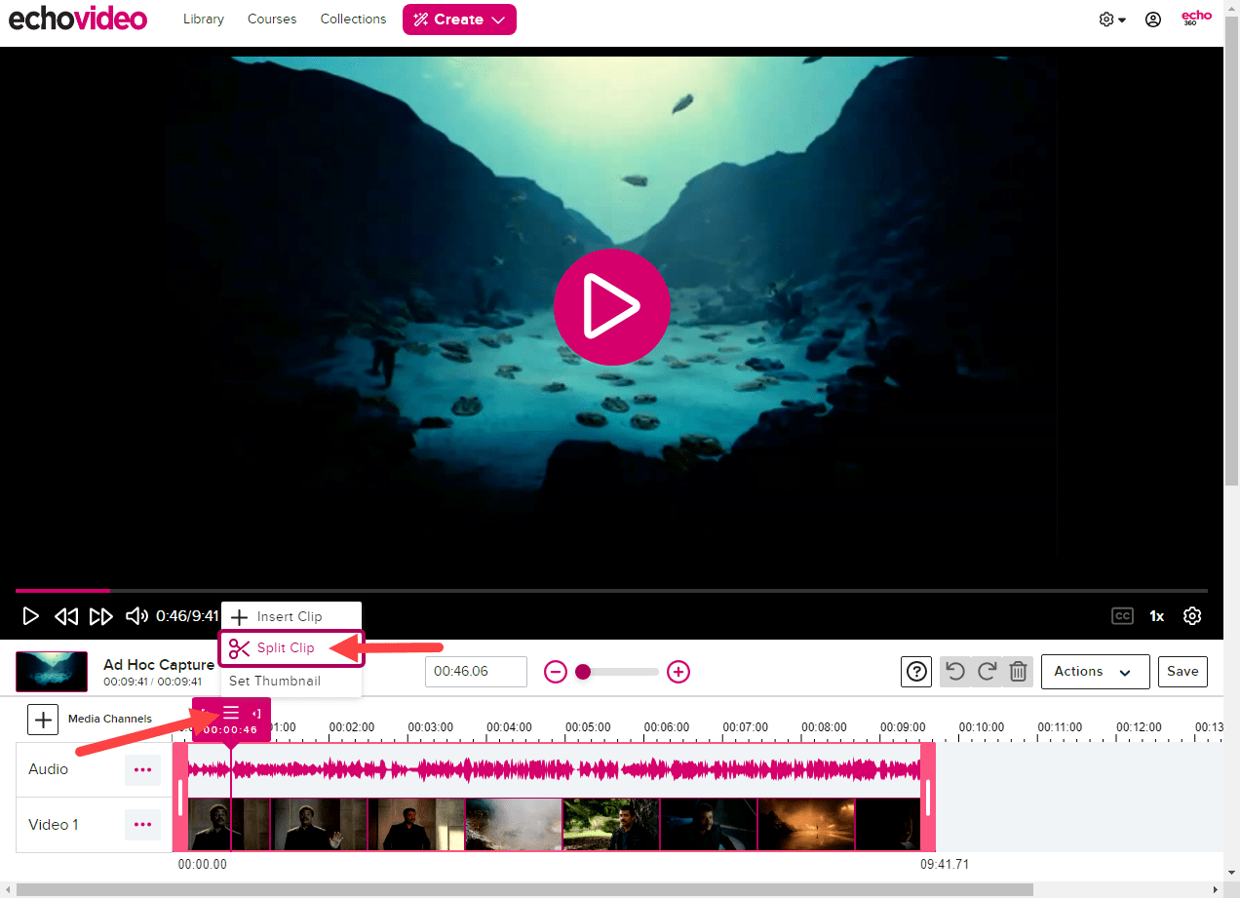Click the timecode input showing 00:46.06
Screen dimensions: 1240x898
tap(476, 671)
